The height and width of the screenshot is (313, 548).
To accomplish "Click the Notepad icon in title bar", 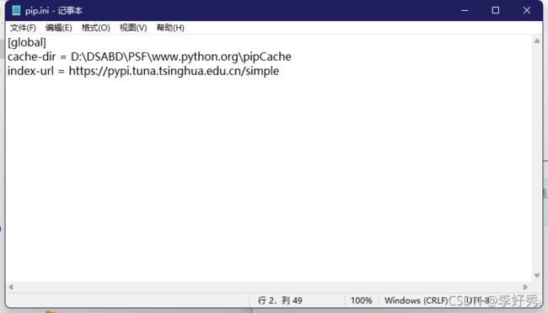I will (x=16, y=10).
